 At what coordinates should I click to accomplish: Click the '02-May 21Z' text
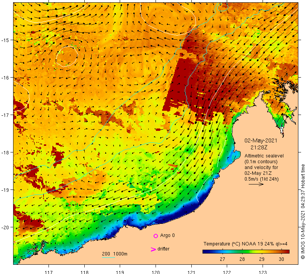258,173
